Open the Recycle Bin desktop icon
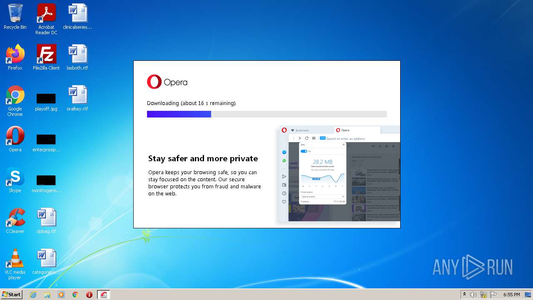 click(15, 17)
